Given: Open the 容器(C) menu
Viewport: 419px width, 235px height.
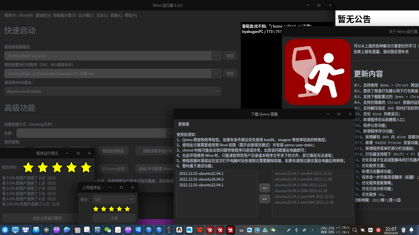Looking at the screenshot, I should [116, 15].
